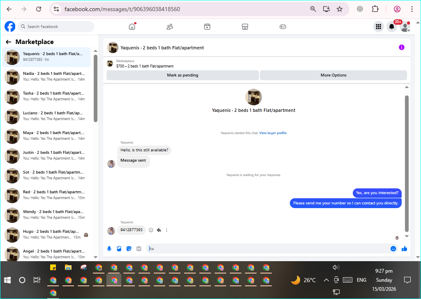
Task: Open more options for 9412877393 message
Action: [167, 230]
